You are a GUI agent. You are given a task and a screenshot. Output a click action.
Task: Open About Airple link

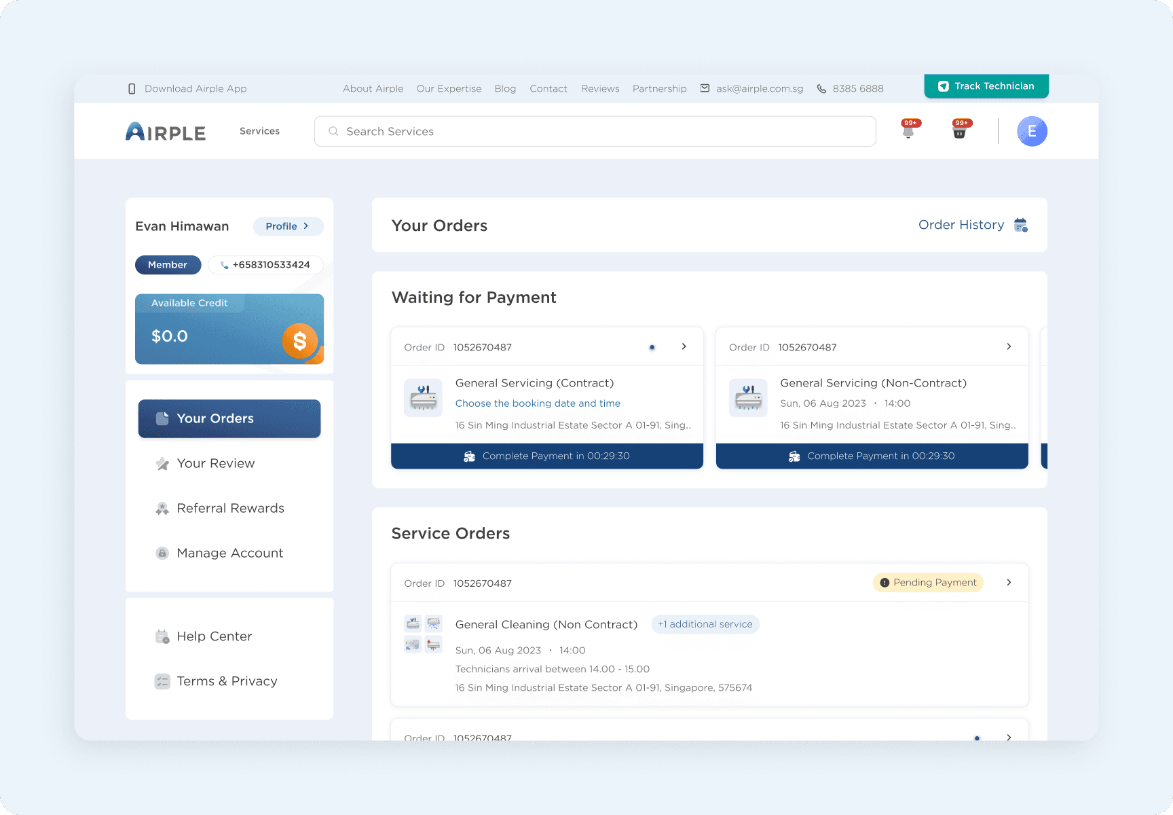tap(373, 89)
